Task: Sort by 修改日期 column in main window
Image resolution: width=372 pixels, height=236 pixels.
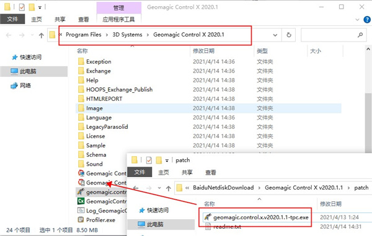Action: point(203,51)
